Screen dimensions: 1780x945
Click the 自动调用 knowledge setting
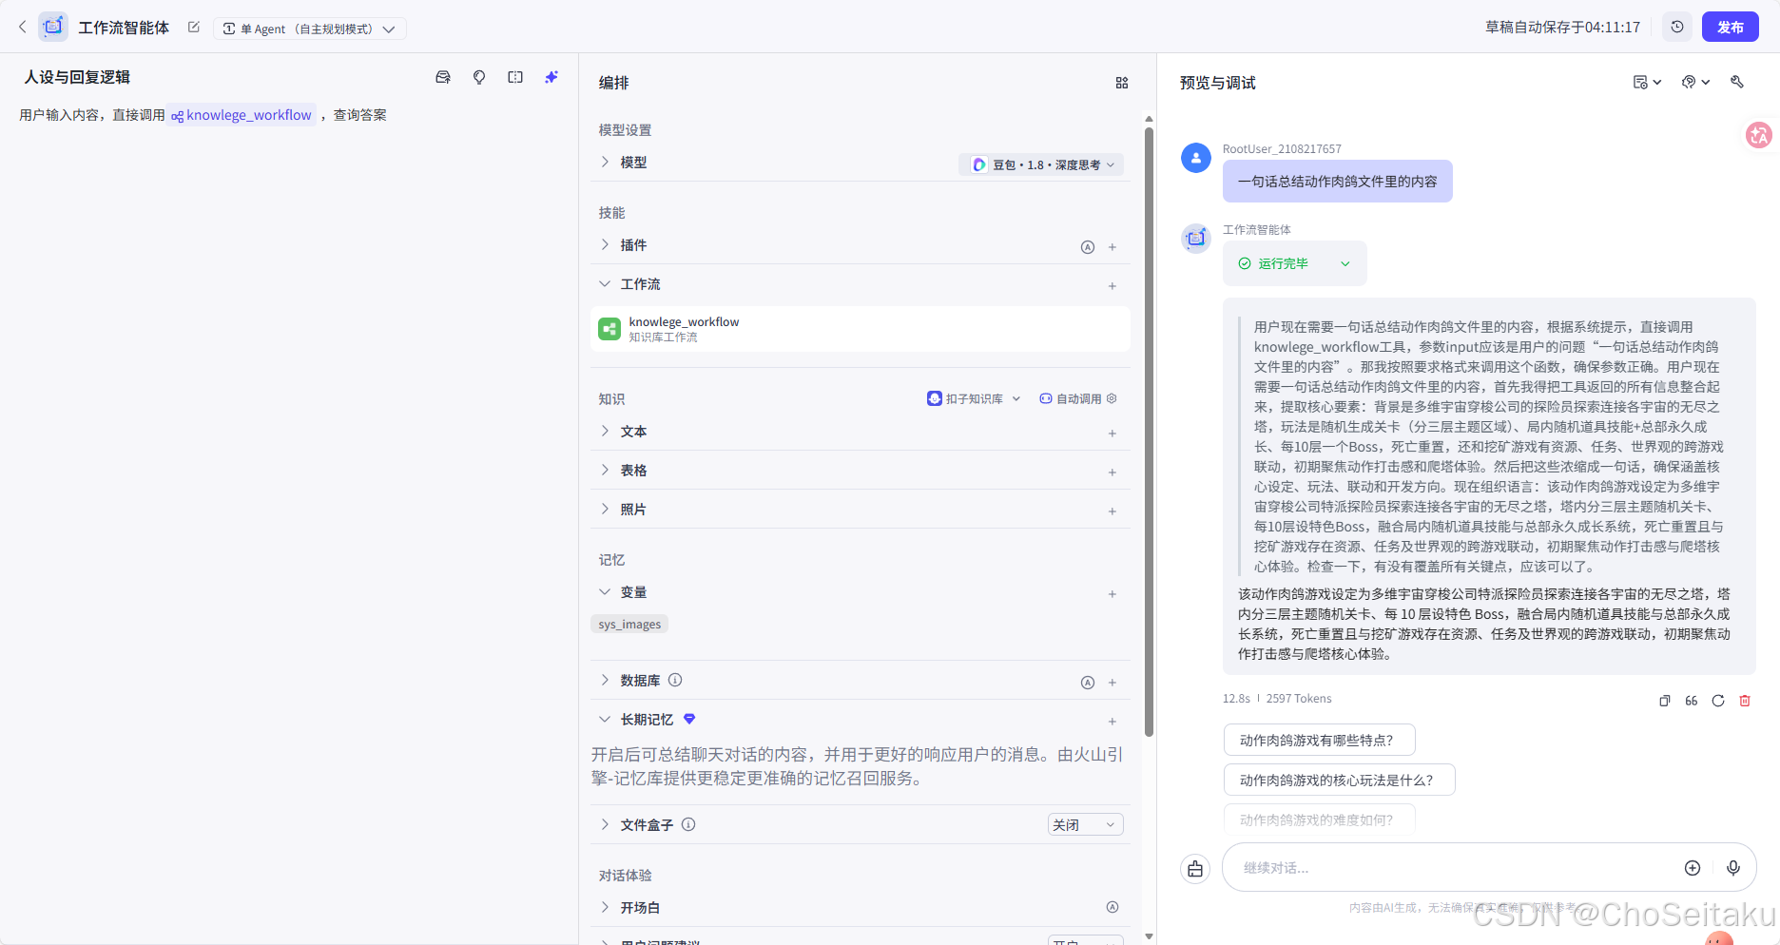(1077, 399)
